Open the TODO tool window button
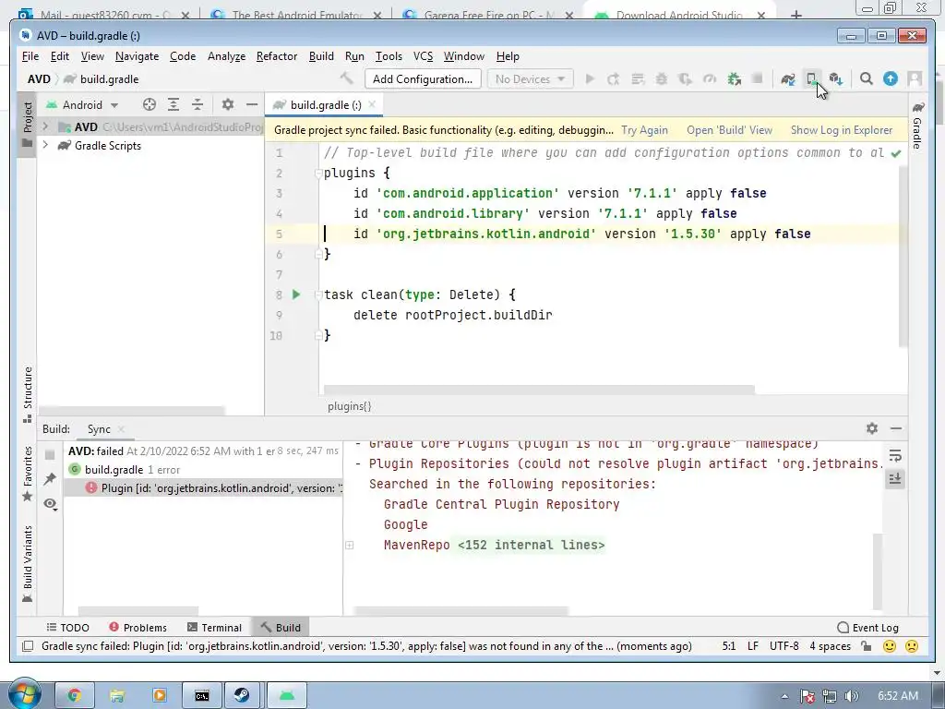Viewport: 945px width, 709px height. [67, 628]
